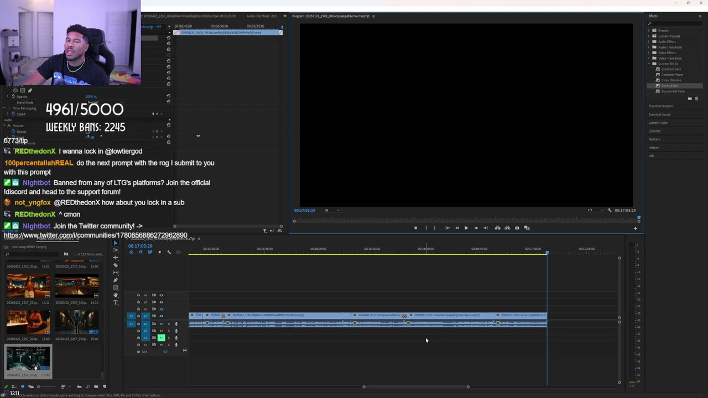This screenshot has width=708, height=398.
Task: Expand the Video Effects folder
Action: [650, 53]
